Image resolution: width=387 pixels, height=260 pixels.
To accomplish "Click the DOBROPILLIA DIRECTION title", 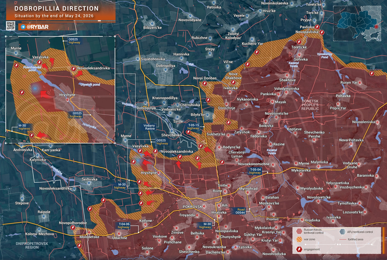I will click(57, 8).
